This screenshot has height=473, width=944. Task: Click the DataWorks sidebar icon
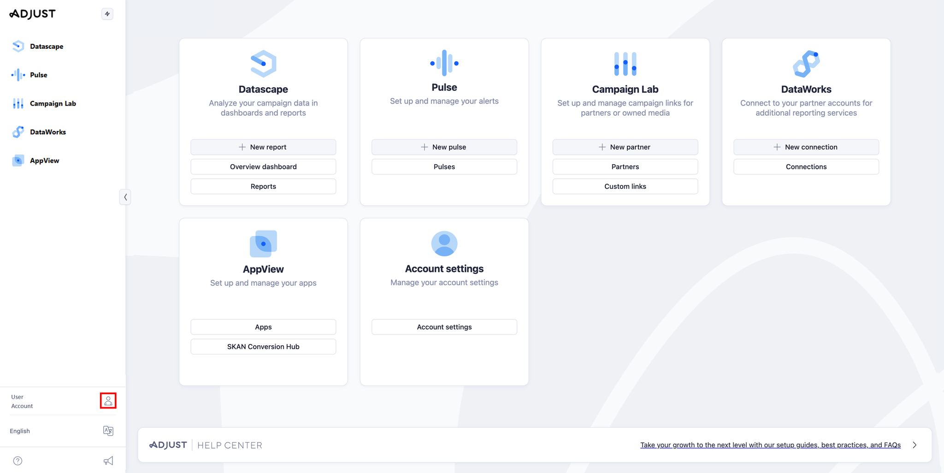[x=18, y=132]
